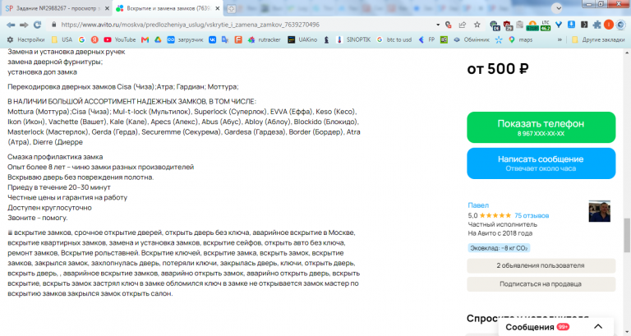Click the 'Эковклад: −8 кг CO₂' badge
631x336 pixels.
[x=499, y=248]
